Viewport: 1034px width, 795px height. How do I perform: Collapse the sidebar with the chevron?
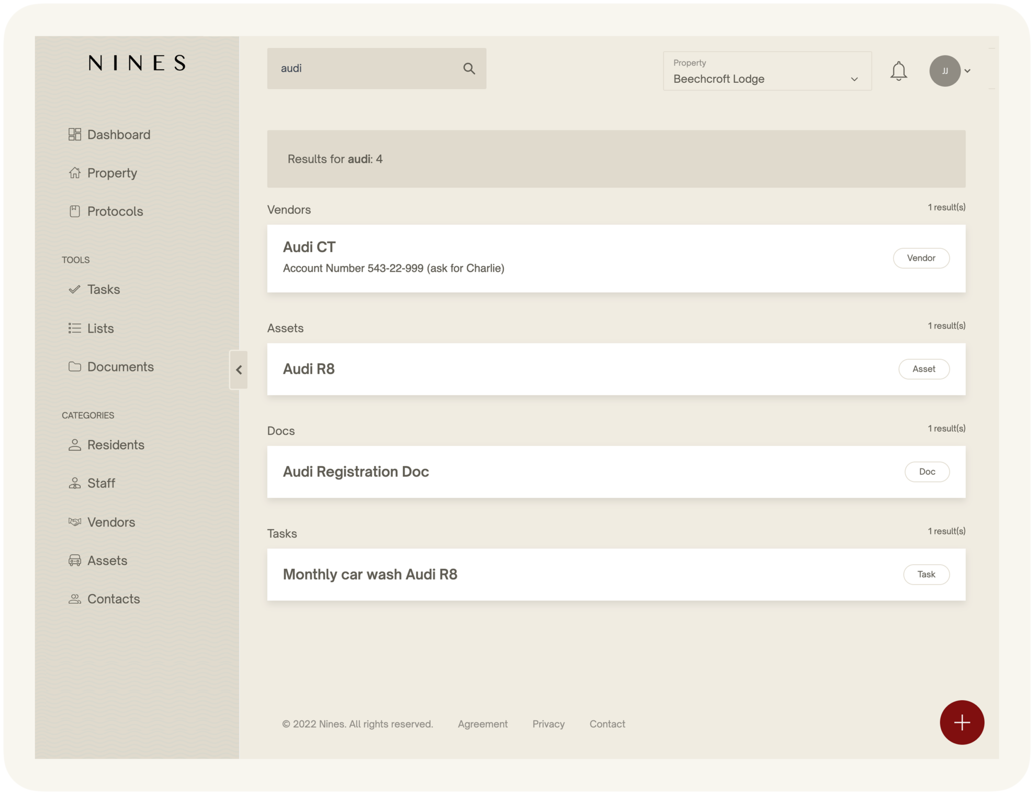tap(239, 370)
